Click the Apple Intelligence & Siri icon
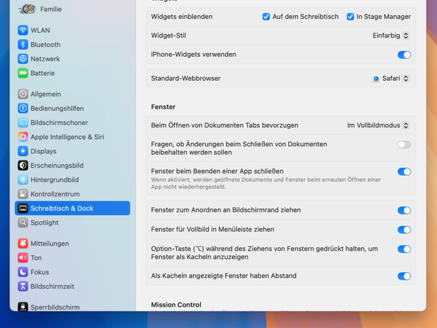437x328 pixels. 23,137
